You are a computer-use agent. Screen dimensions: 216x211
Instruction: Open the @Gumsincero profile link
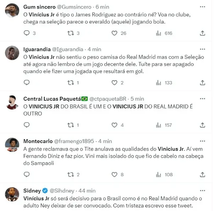click(73, 7)
